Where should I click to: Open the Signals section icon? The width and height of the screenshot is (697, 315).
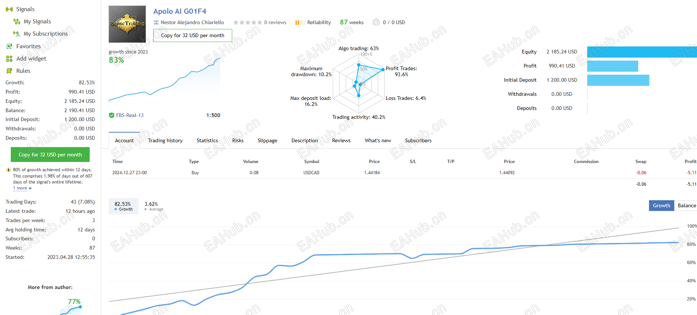[9, 9]
